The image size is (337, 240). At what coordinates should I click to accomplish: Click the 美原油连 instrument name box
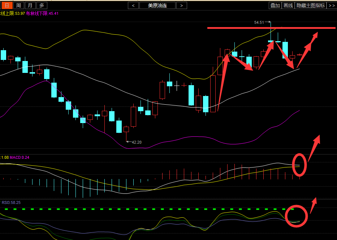157,5
